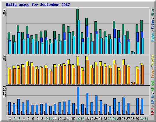Click the small orange sites bar for day 28
Screen dimensions: 156x122
click(x=133, y=83)
